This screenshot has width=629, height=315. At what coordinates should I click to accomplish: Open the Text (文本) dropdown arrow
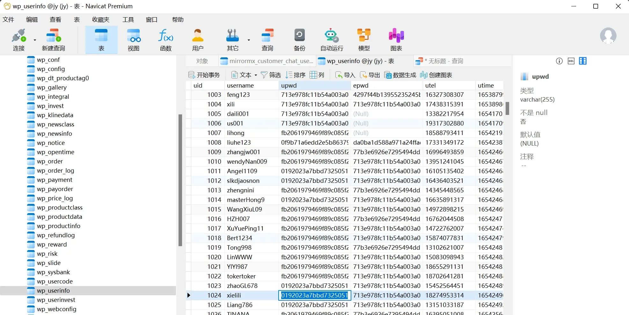click(x=256, y=75)
